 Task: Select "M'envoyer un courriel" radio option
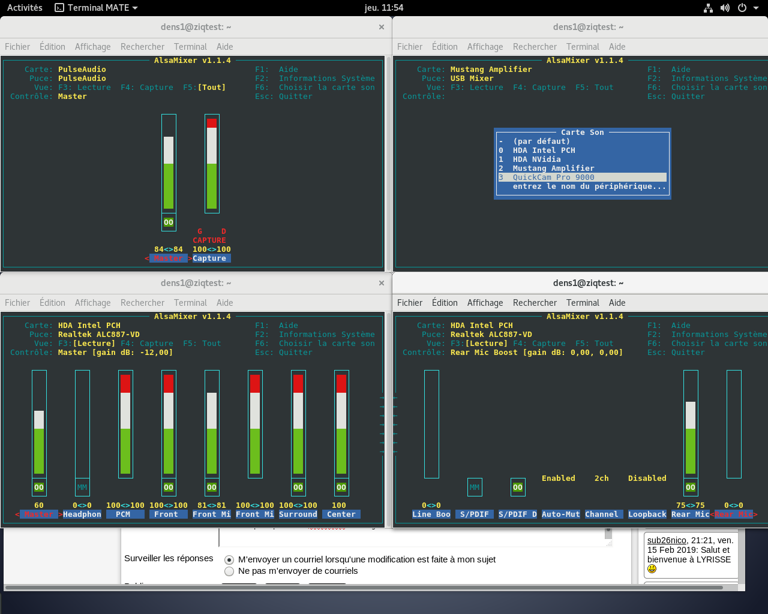pos(229,560)
